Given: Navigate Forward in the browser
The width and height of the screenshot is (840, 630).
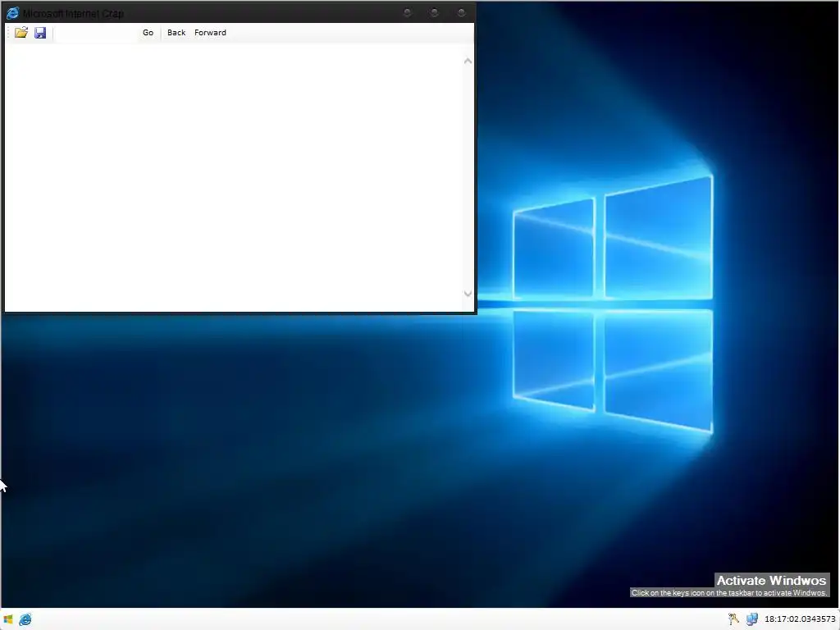Looking at the screenshot, I should pos(210,33).
